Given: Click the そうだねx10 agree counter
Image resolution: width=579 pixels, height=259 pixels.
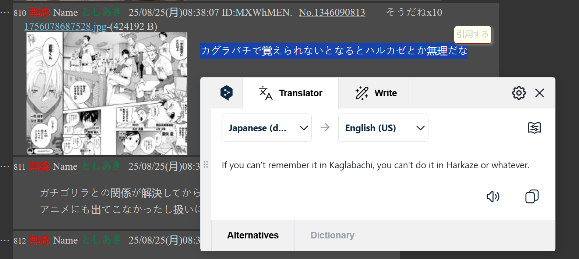Looking at the screenshot, I should (x=414, y=12).
